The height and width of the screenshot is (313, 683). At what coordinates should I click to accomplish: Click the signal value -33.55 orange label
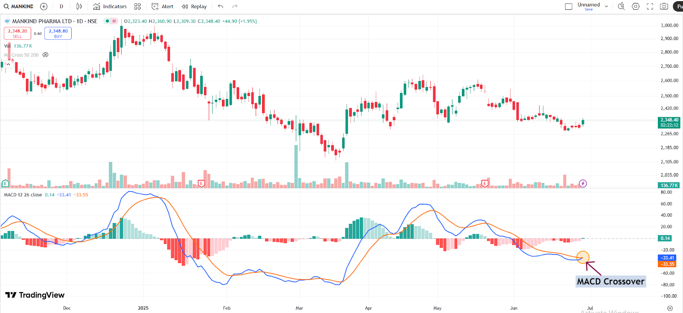click(667, 264)
